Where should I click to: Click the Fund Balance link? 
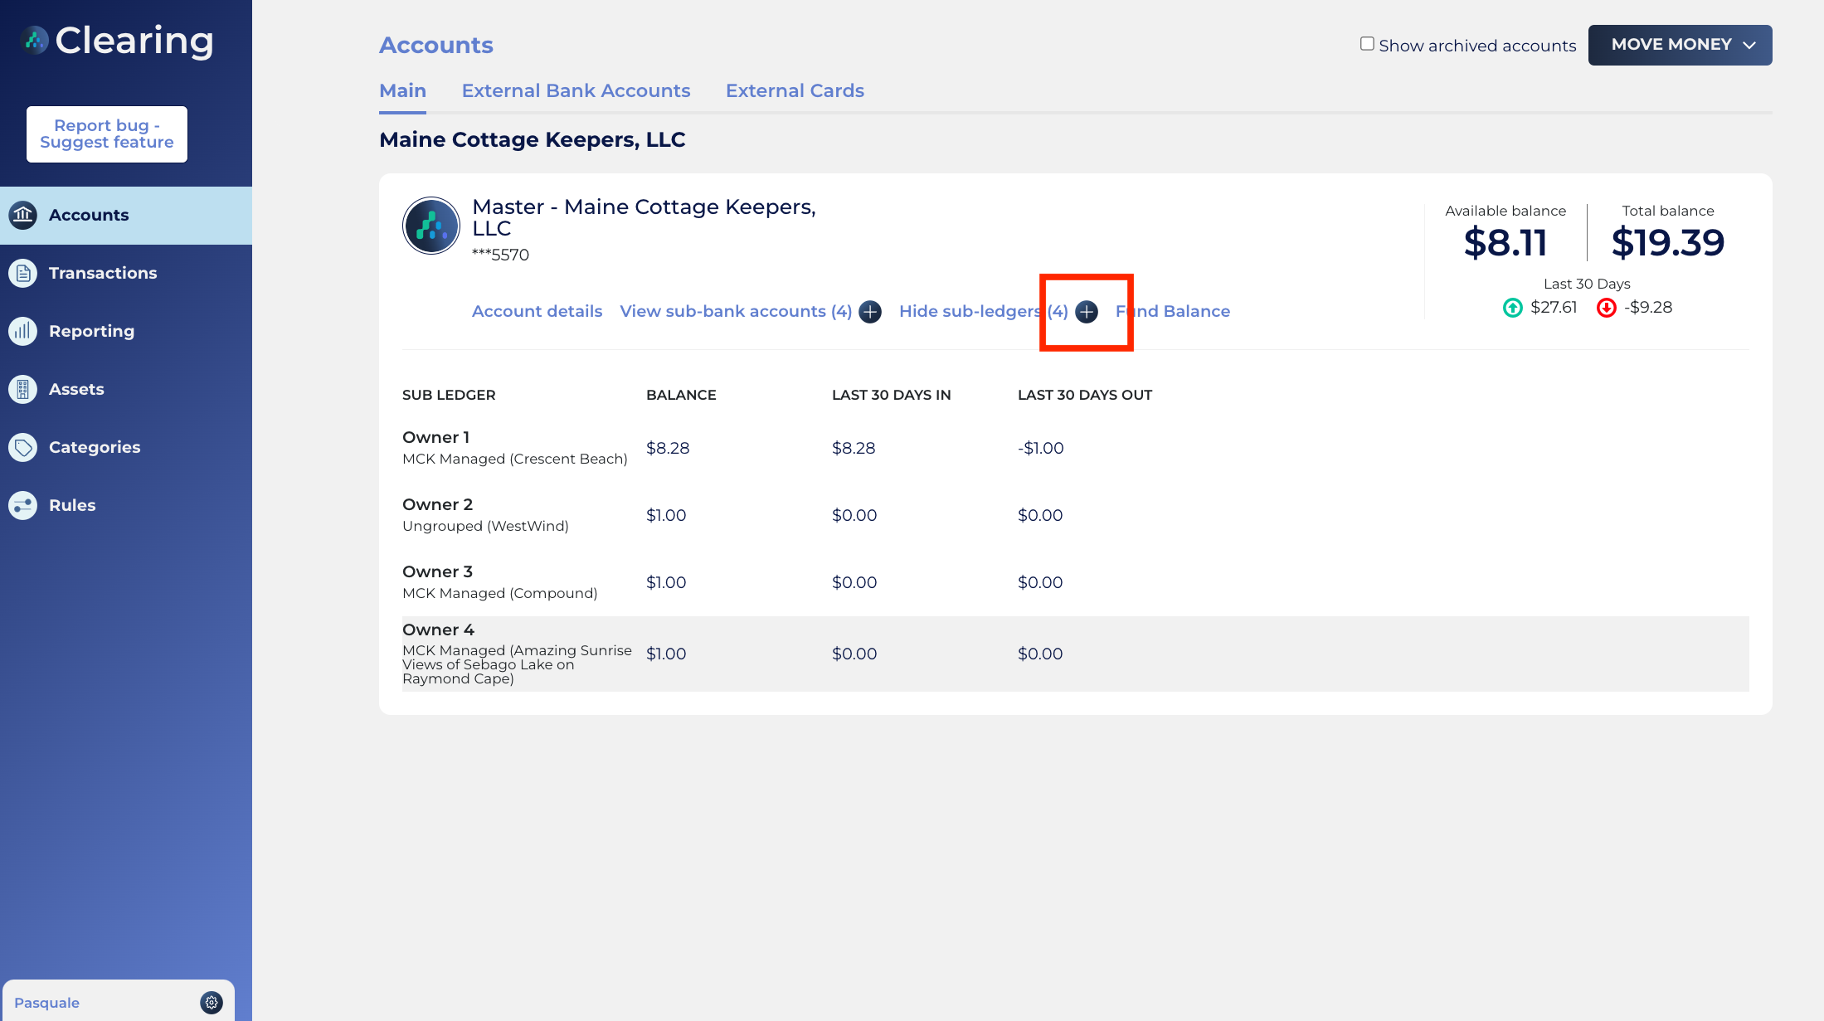(1173, 312)
